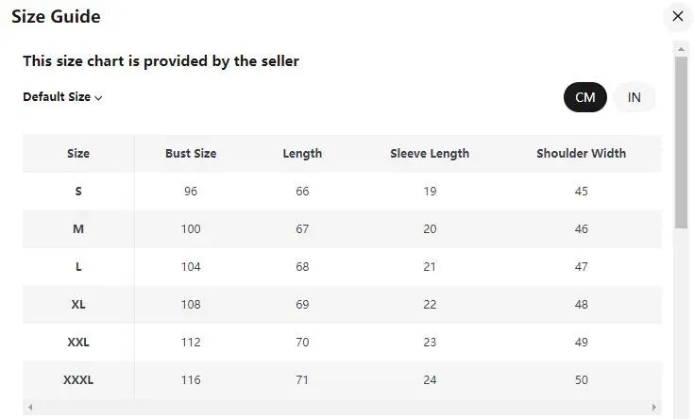The image size is (694, 419).
Task: Select the Shoulder Width column header
Action: pyautogui.click(x=581, y=153)
